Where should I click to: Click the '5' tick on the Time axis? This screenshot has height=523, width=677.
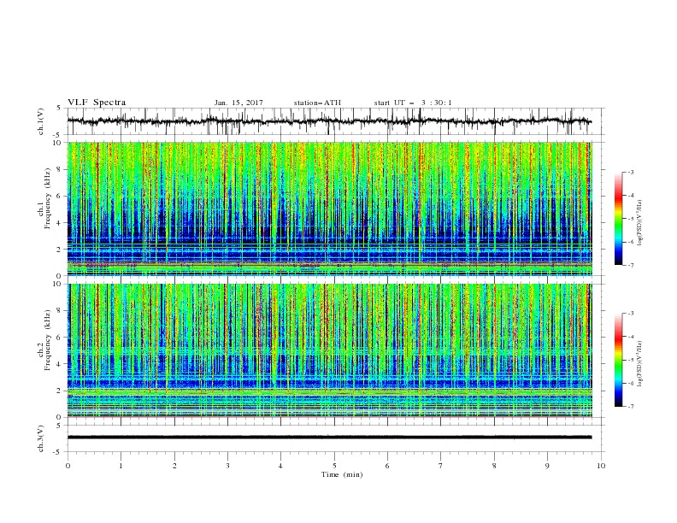click(334, 466)
